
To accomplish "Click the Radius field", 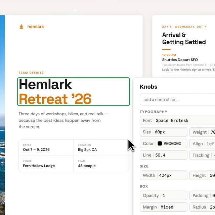I will [x=202, y=207].
